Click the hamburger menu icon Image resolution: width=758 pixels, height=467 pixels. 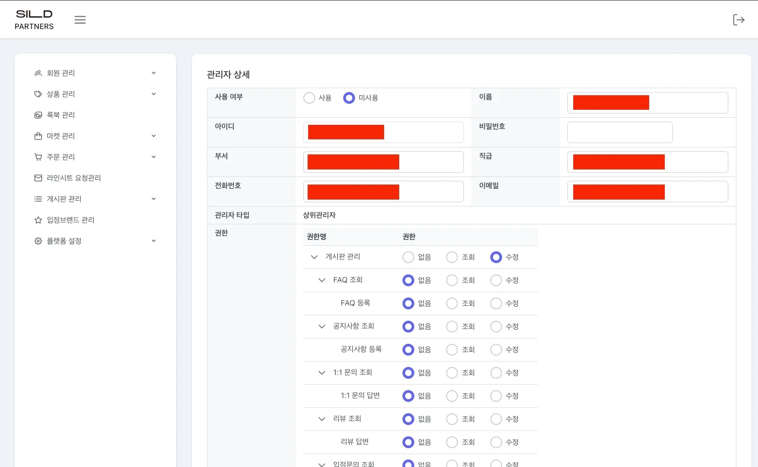(80, 20)
